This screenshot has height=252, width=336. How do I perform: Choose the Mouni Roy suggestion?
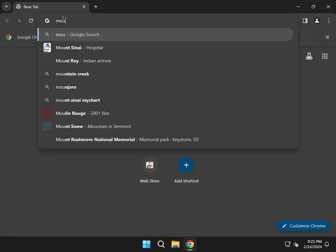165,61
